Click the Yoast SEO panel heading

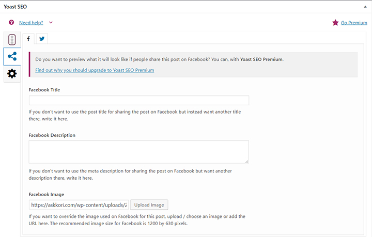tap(16, 7)
